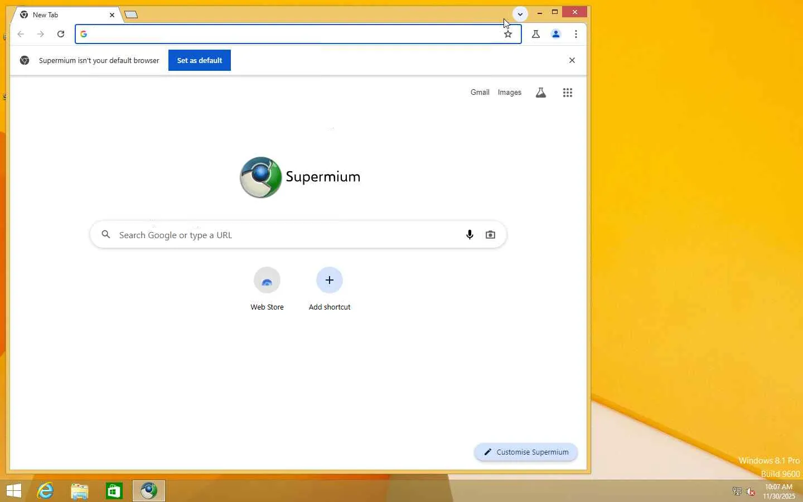Open the page's Search Labs flask icon
The height and width of the screenshot is (502, 803).
[541, 93]
